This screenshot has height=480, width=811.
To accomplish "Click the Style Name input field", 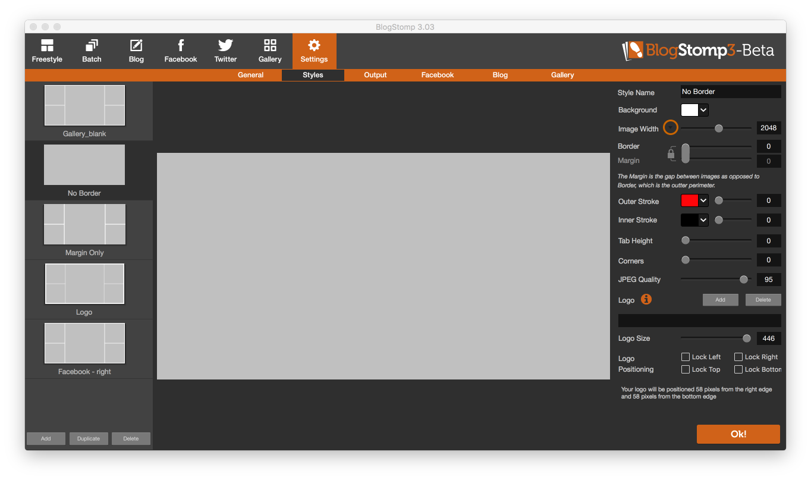I will pos(731,92).
